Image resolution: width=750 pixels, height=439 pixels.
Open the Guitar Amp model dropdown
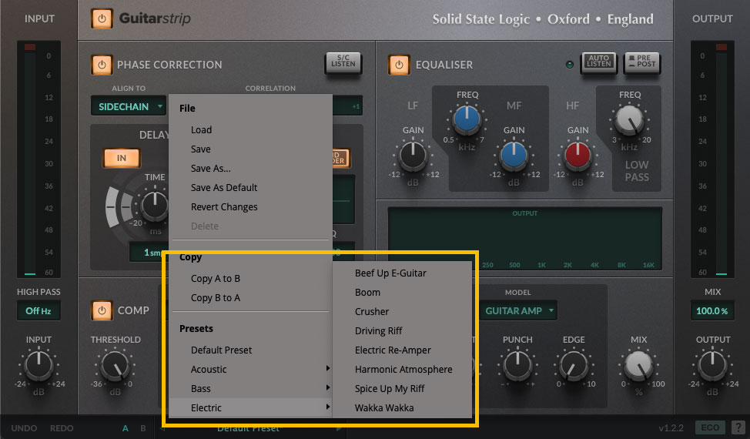pos(518,311)
